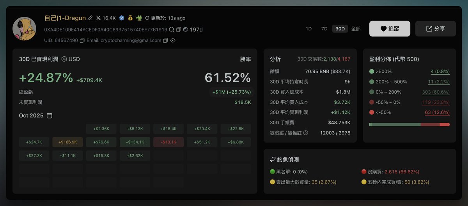Screen dimensions: 468x206
Task: Click the $18.5K unrealized profit value
Action: pos(243,102)
